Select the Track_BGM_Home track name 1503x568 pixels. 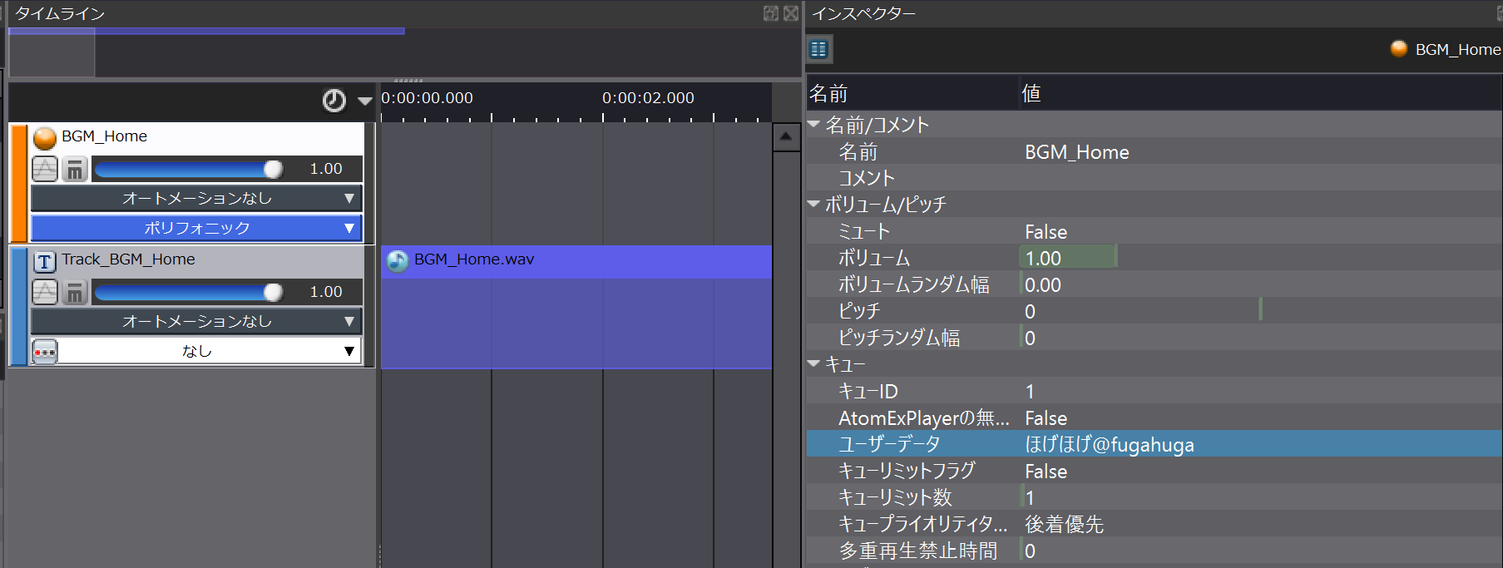point(128,259)
